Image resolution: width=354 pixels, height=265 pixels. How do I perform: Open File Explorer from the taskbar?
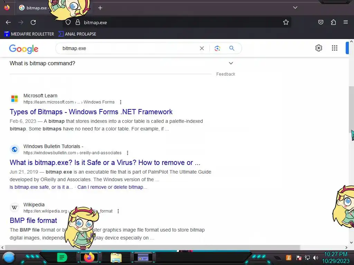pos(116,257)
